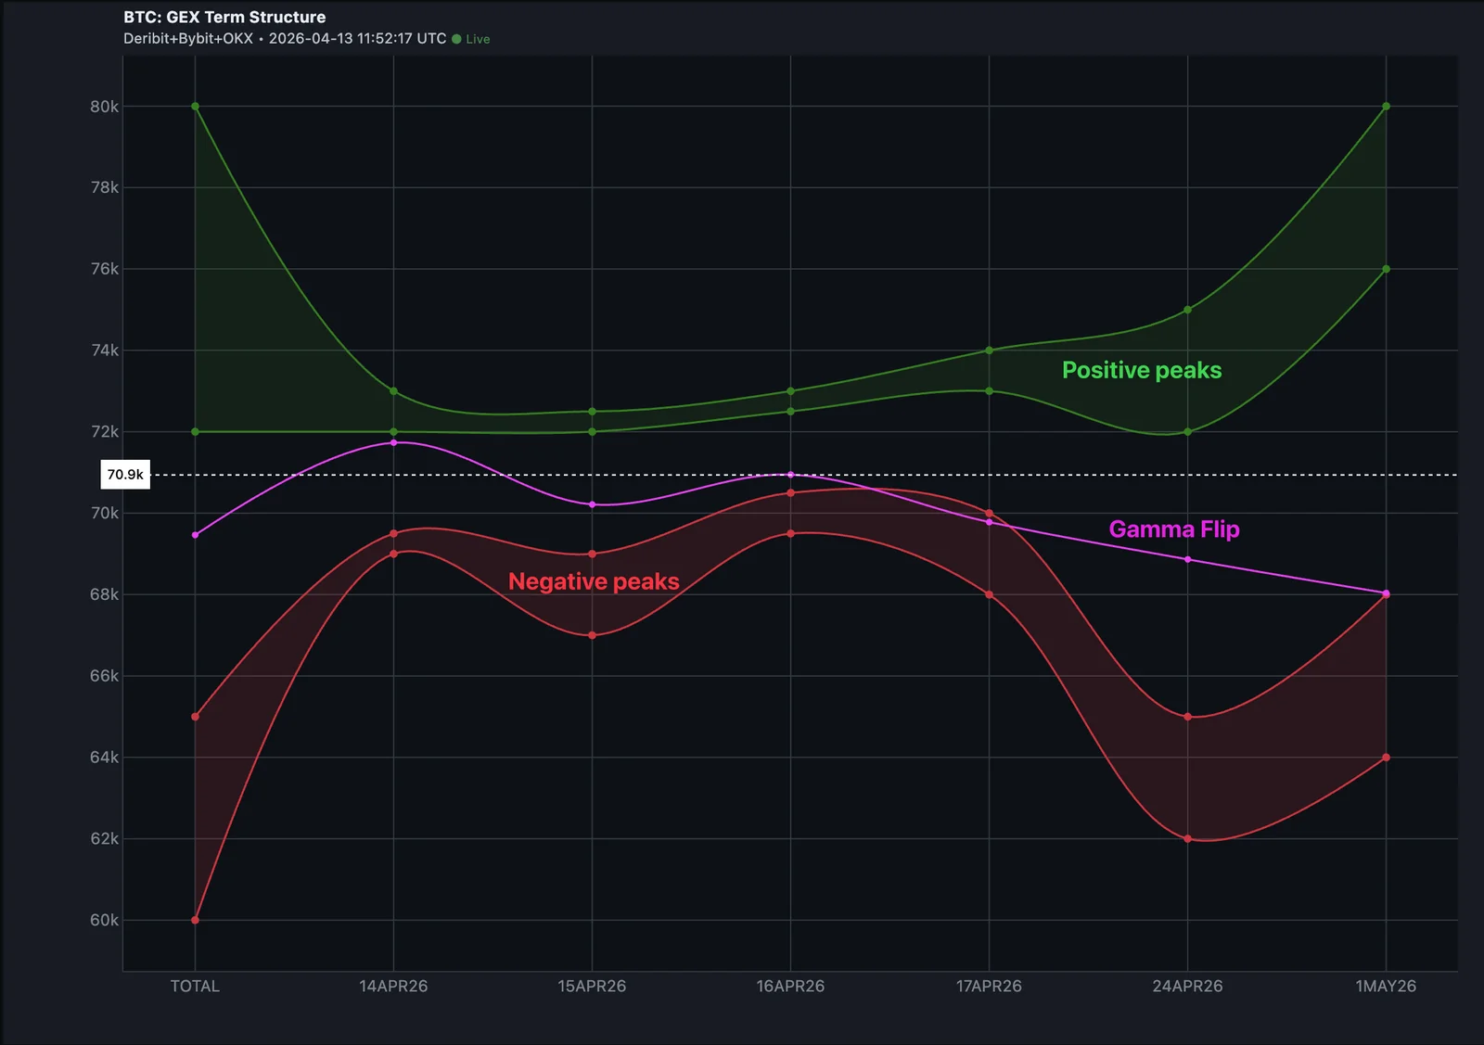Expand the 14APR26 expiry column
Image resolution: width=1484 pixels, height=1045 pixels.
395,987
